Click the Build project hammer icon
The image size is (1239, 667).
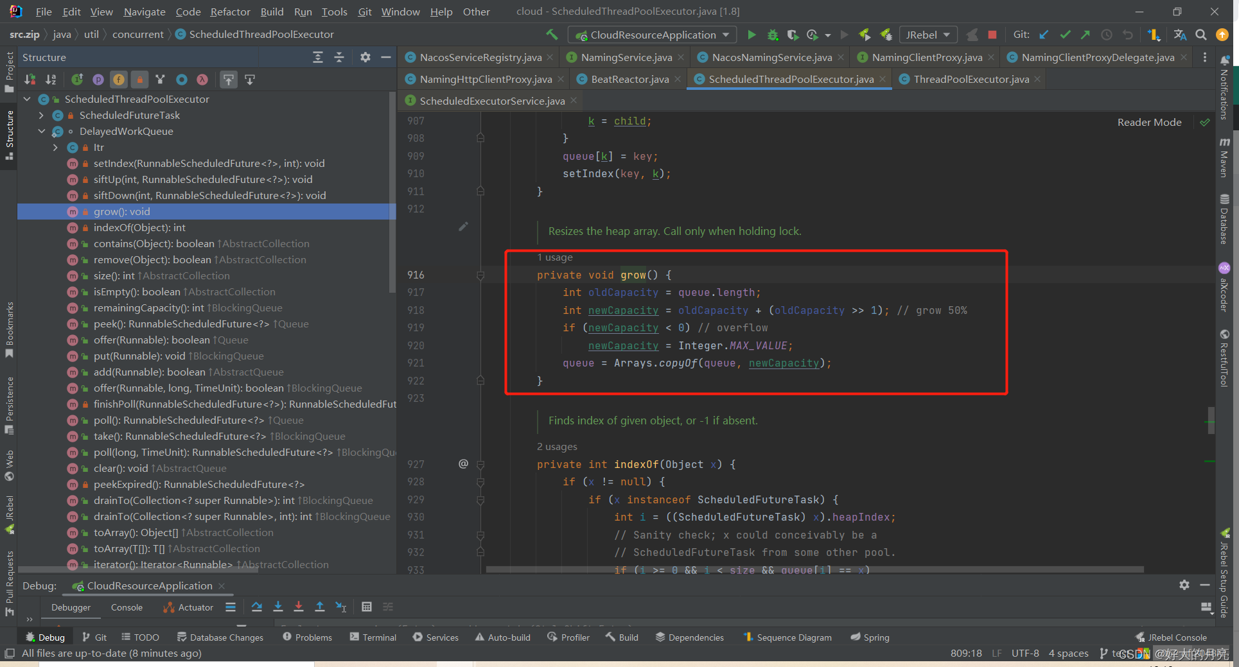pyautogui.click(x=552, y=35)
